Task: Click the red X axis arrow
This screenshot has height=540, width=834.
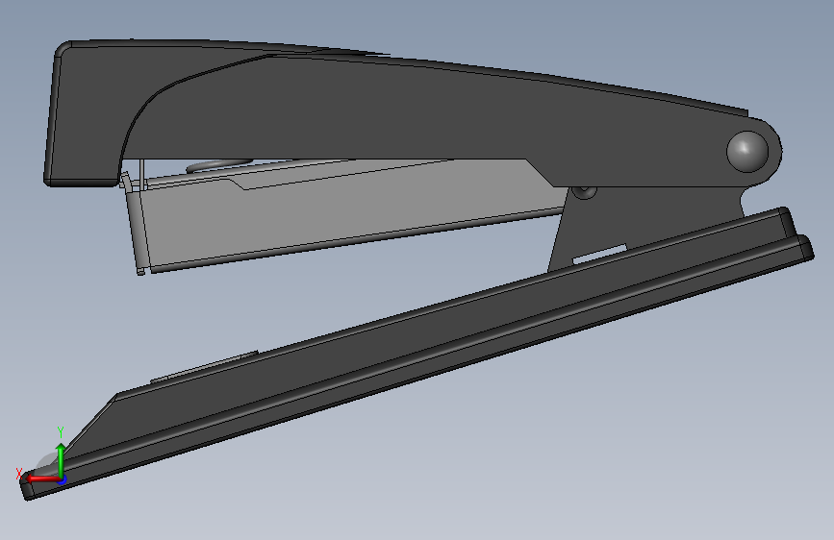Action: 42,479
